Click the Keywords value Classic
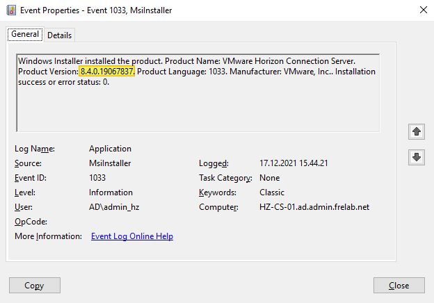434x303 pixels. coord(272,193)
